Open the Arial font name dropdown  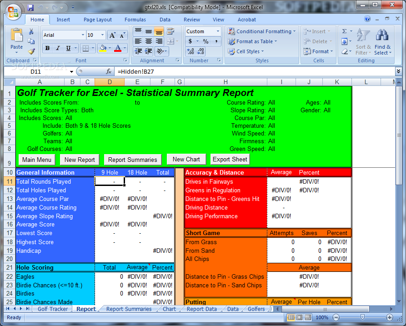click(83, 35)
